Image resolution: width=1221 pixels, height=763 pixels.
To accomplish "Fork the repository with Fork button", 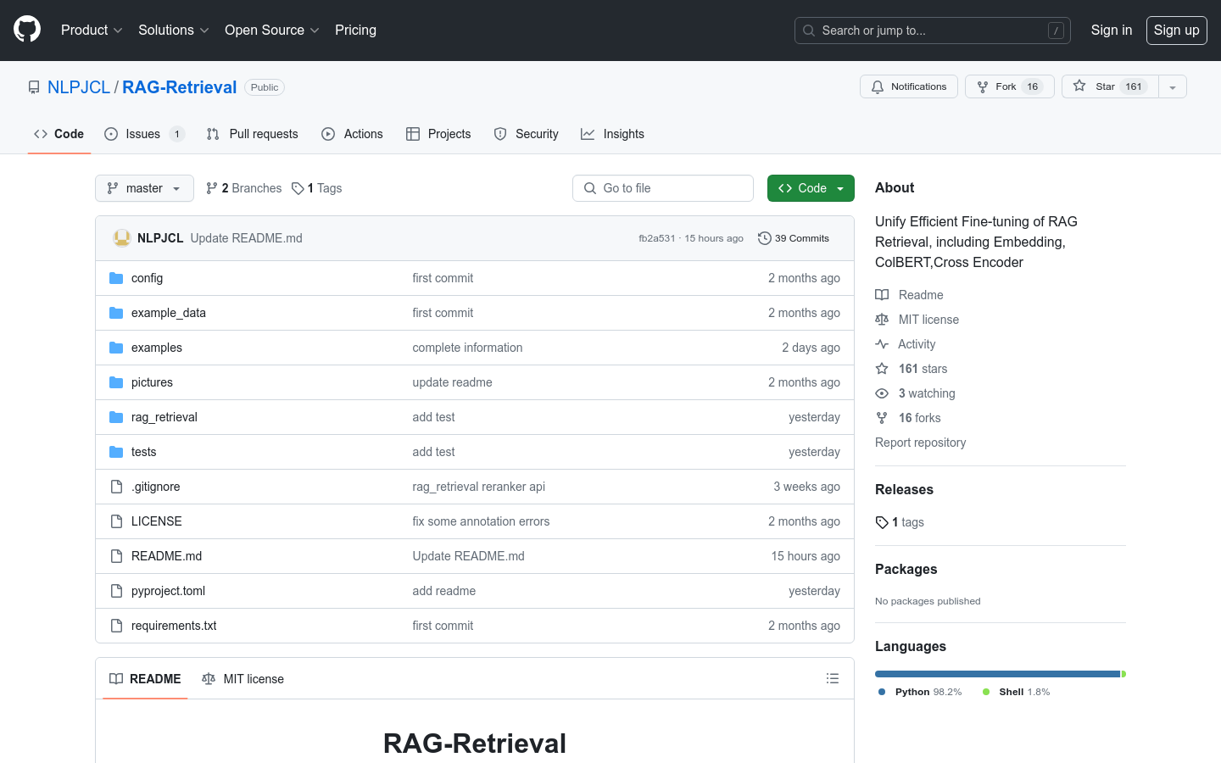I will click(1010, 86).
